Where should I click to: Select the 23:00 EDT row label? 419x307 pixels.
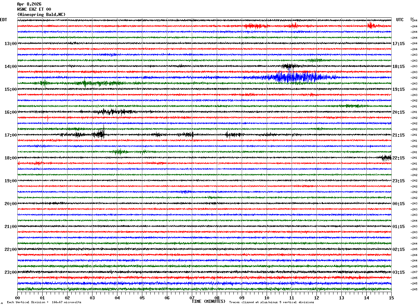tap(10, 272)
